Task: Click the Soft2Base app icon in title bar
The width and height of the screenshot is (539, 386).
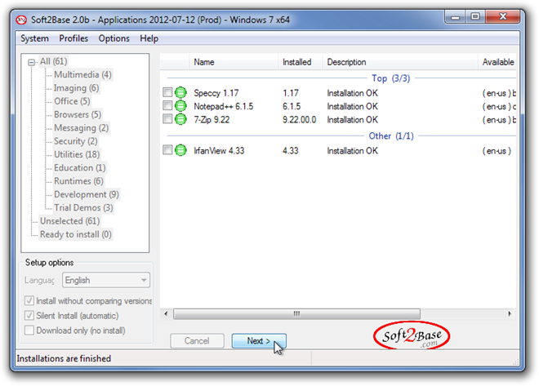Action: click(21, 20)
